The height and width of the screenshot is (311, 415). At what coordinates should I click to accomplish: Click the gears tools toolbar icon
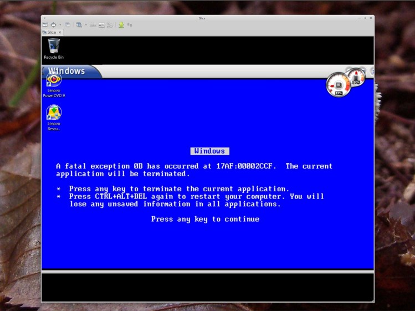click(110, 25)
